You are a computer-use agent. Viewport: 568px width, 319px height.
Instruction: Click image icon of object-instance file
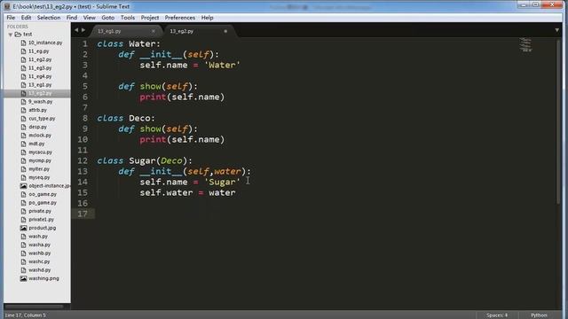(x=24, y=186)
